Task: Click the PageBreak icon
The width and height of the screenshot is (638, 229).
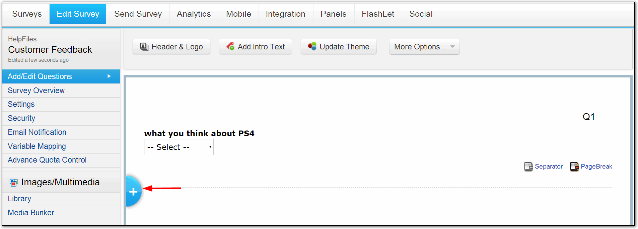Action: 574,167
